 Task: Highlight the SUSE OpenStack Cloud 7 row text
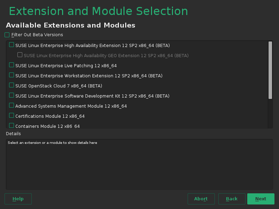coord(59,86)
